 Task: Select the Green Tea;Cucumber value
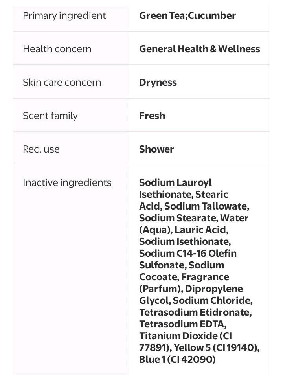click(187, 16)
